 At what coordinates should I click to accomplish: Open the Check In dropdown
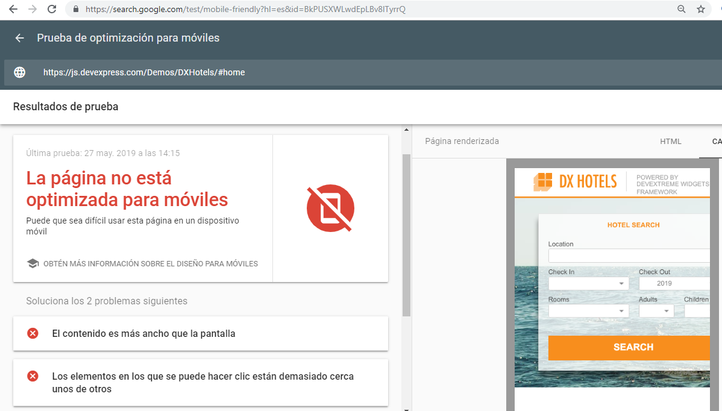[588, 283]
